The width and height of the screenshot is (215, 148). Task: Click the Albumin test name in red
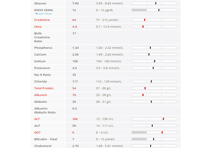click(41, 95)
